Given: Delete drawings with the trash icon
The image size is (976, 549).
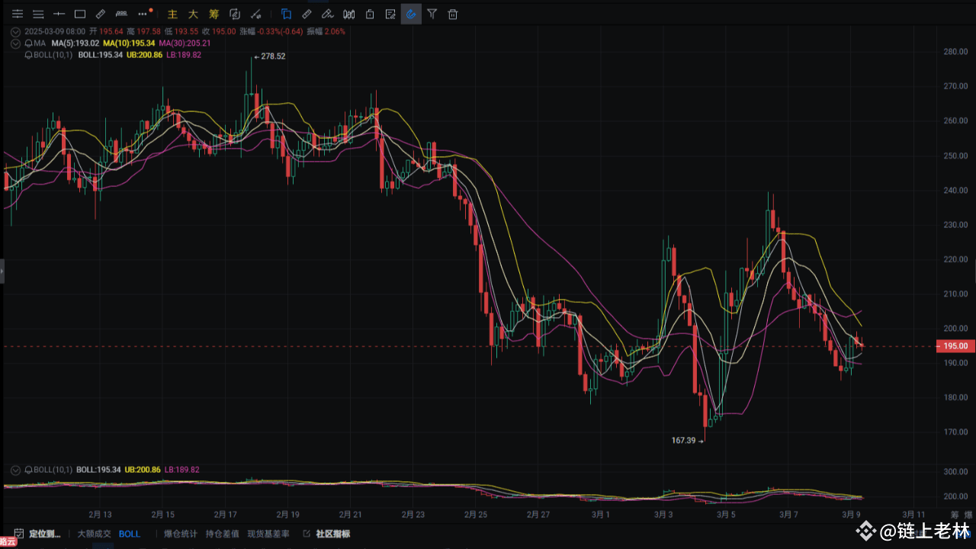Looking at the screenshot, I should click(453, 14).
